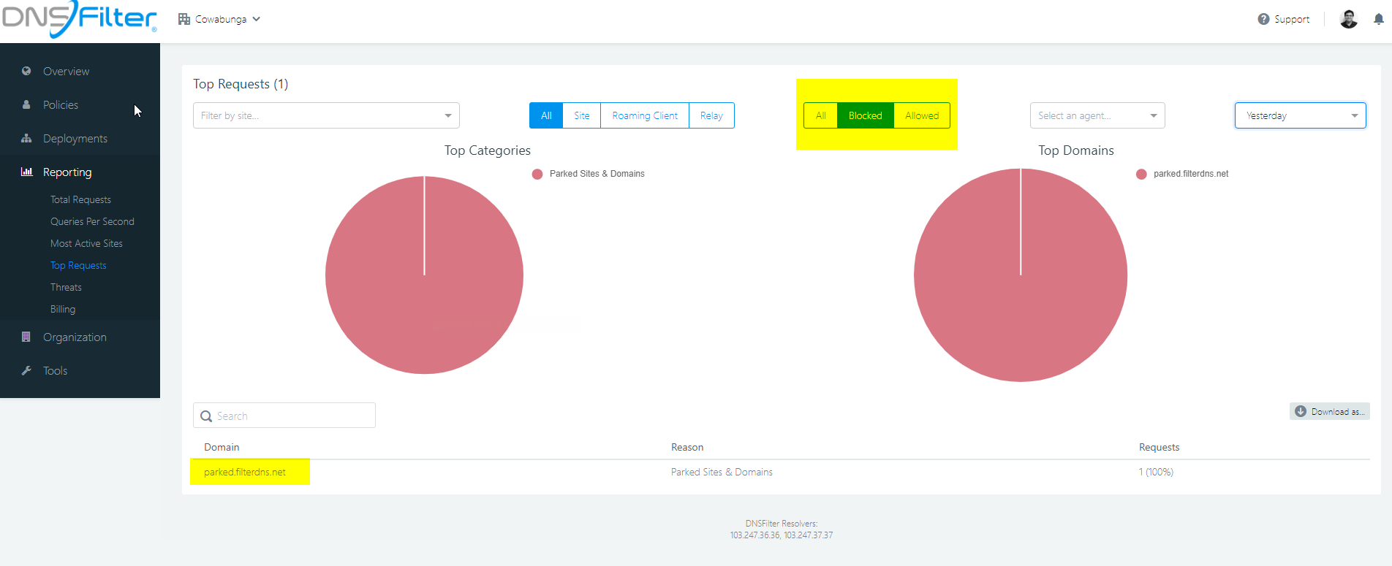This screenshot has width=1392, height=566.
Task: Open Total Requests report
Action: [x=80, y=199]
